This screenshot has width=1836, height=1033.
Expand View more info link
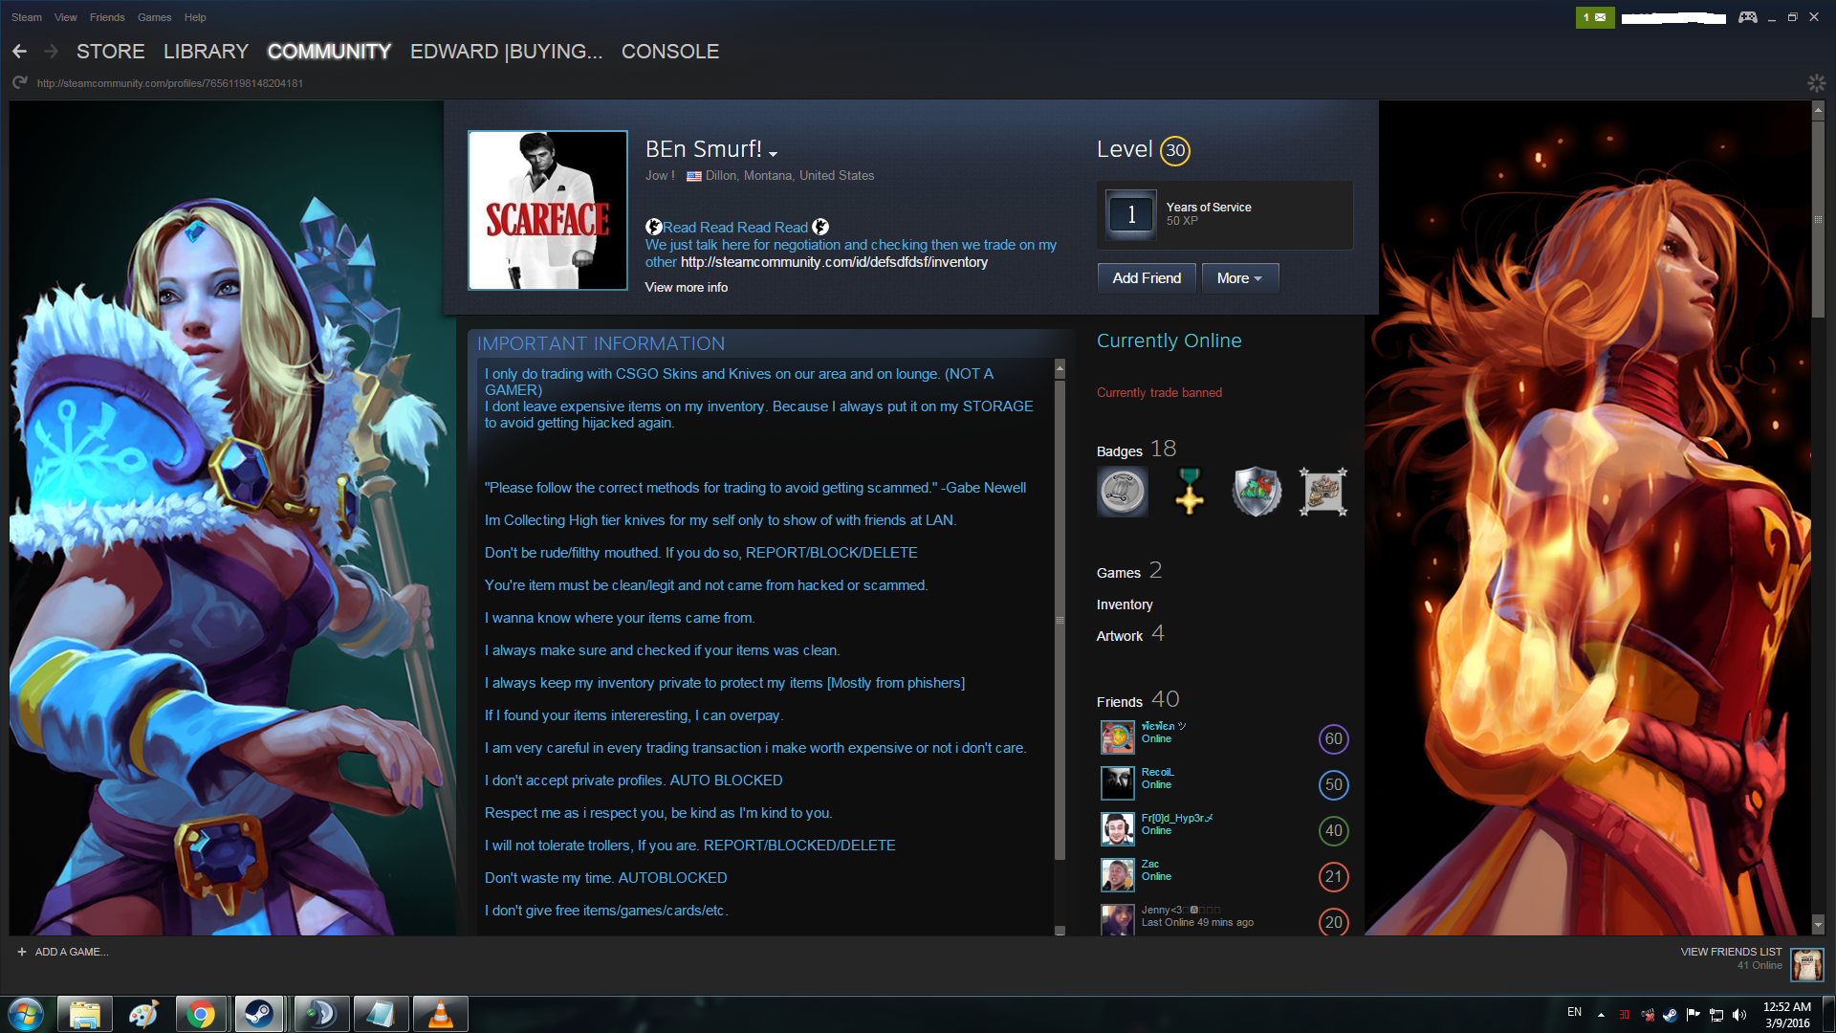tap(686, 287)
